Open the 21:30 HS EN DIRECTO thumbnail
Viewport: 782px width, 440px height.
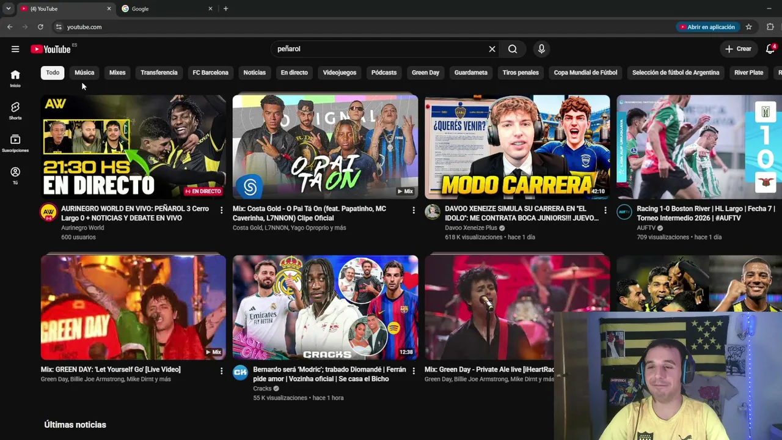click(x=133, y=147)
